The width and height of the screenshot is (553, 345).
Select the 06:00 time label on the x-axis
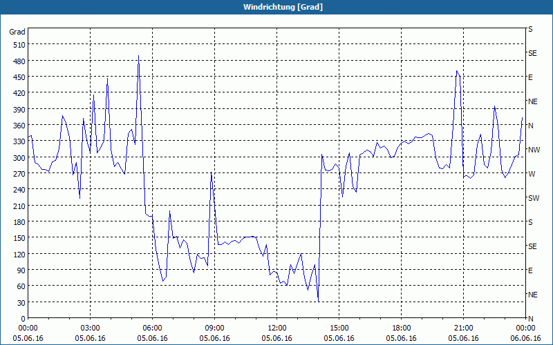click(152, 328)
